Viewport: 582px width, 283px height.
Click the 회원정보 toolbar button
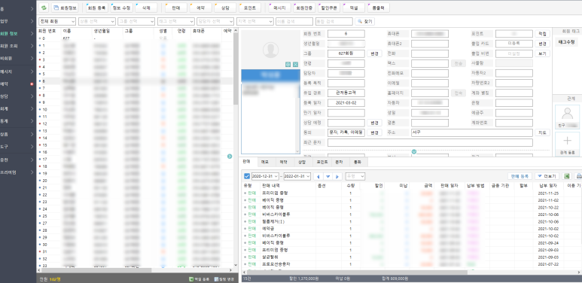65,8
